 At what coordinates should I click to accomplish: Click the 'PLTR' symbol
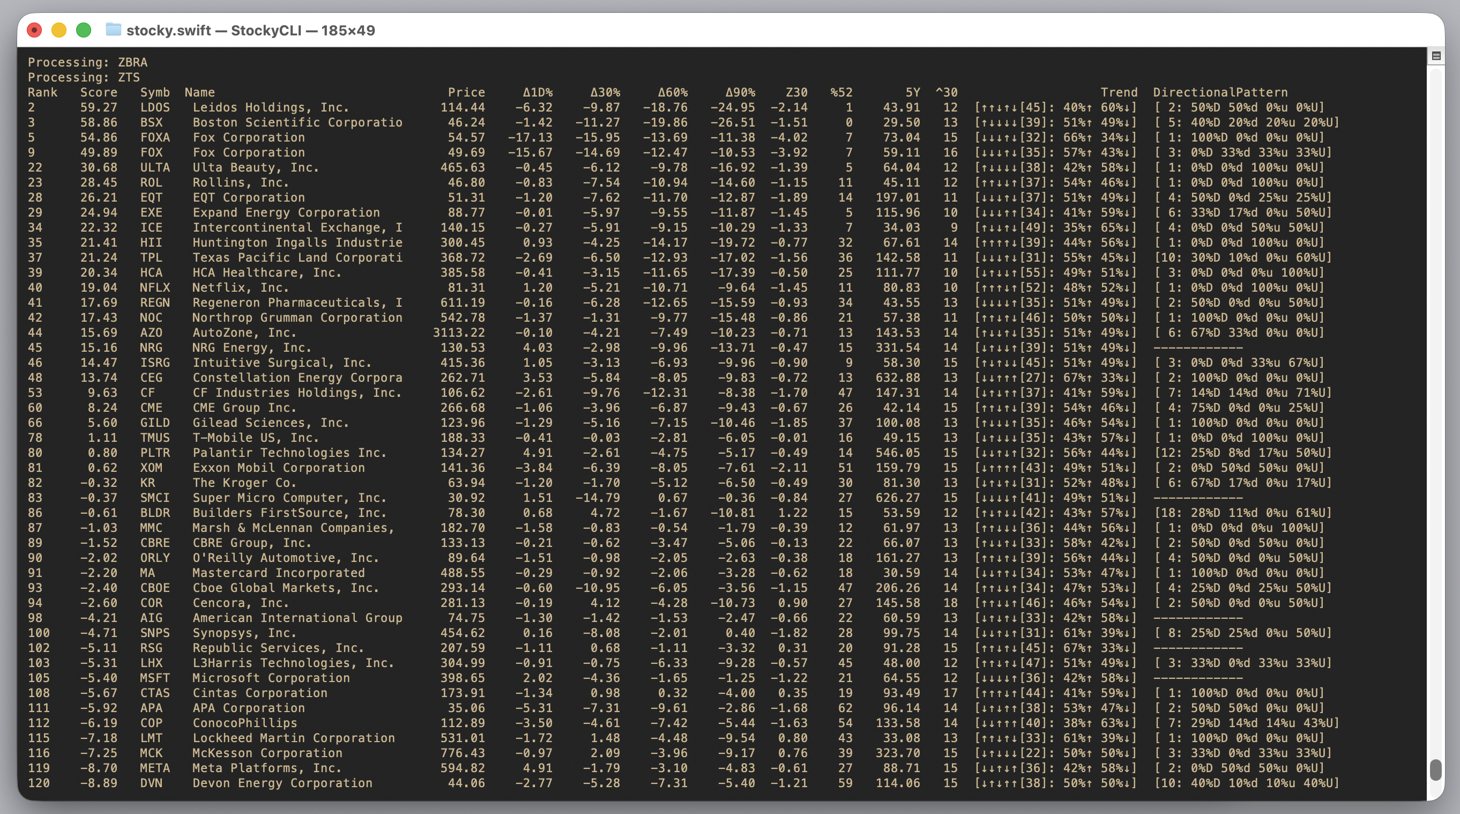point(155,453)
